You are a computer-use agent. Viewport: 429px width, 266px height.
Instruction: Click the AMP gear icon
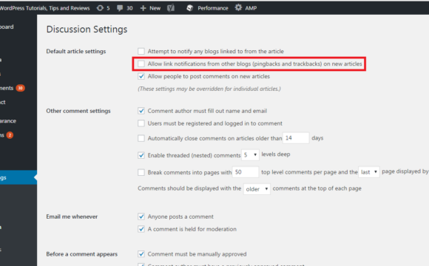click(238, 7)
